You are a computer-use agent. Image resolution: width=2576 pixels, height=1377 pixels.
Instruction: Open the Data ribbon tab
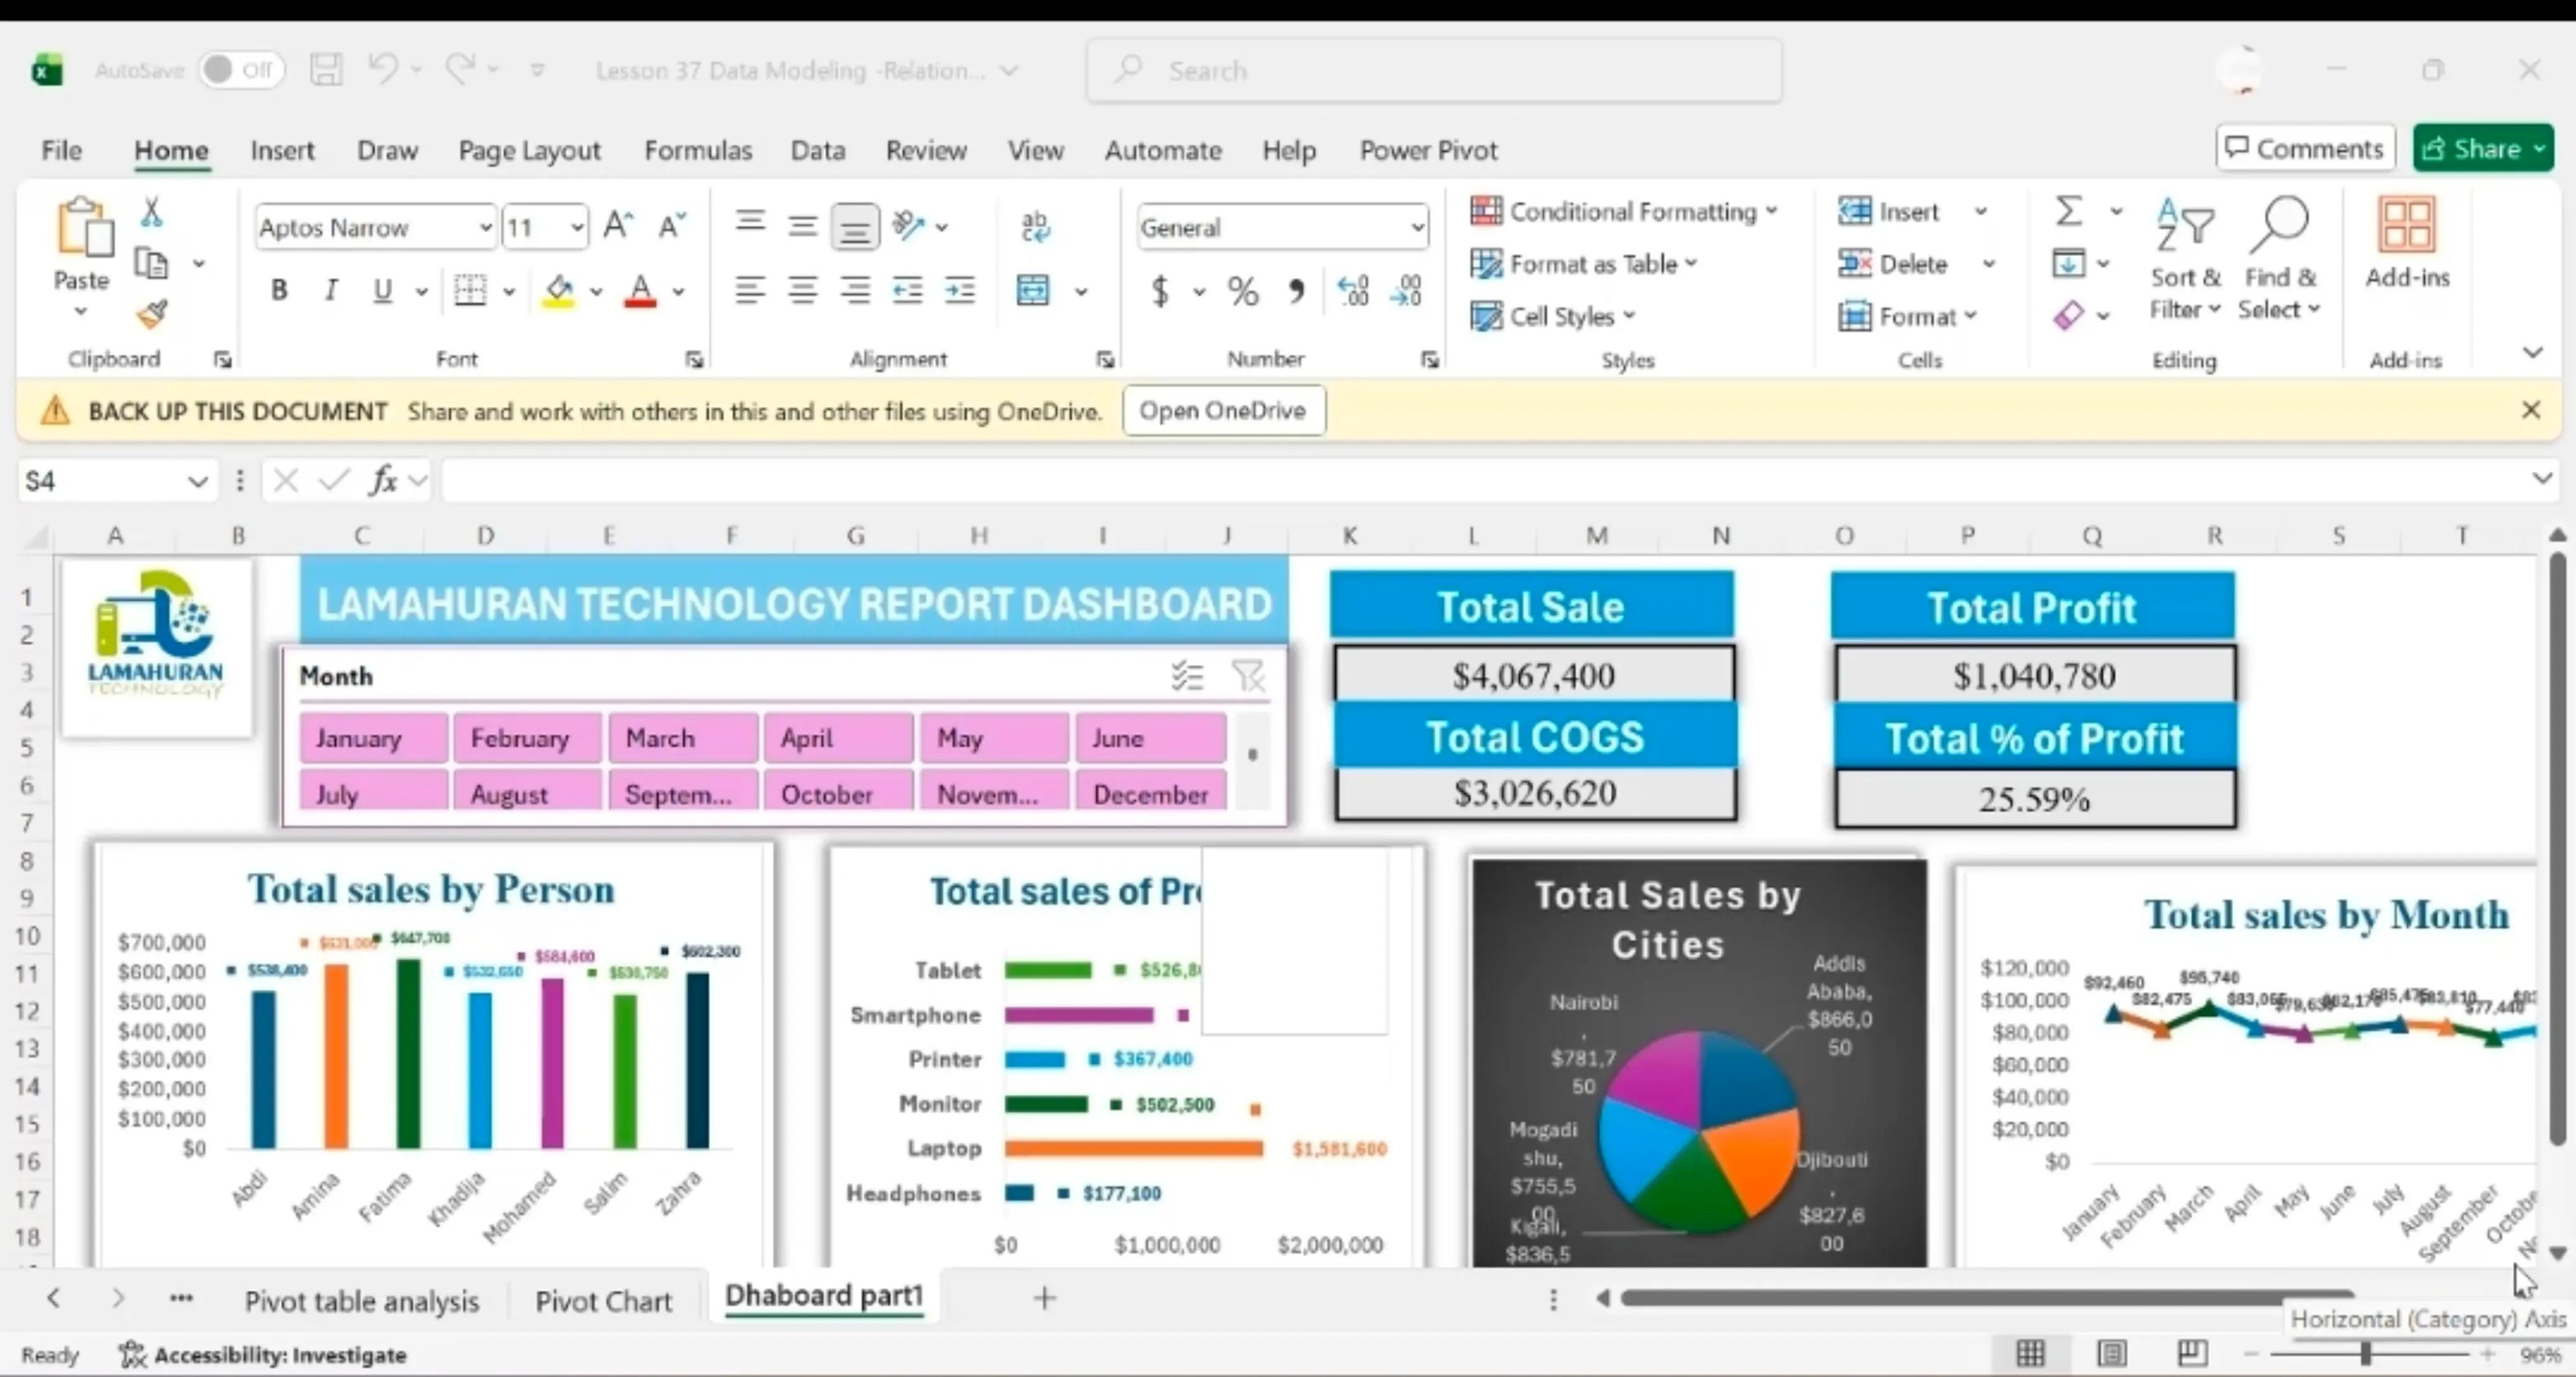pos(818,150)
